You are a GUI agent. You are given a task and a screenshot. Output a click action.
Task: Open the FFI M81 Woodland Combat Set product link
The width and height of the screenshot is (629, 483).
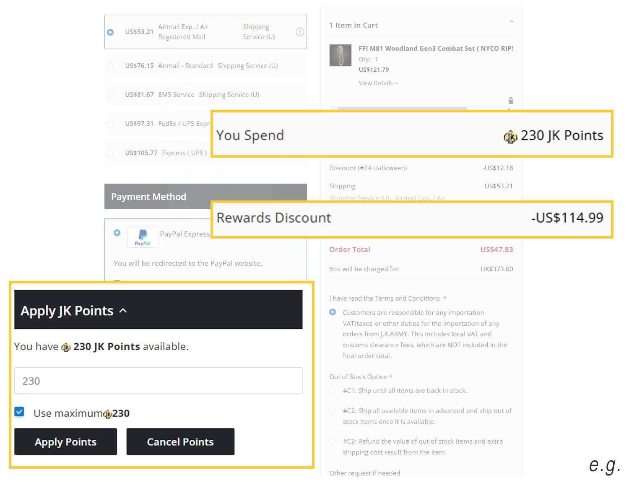pyautogui.click(x=435, y=48)
